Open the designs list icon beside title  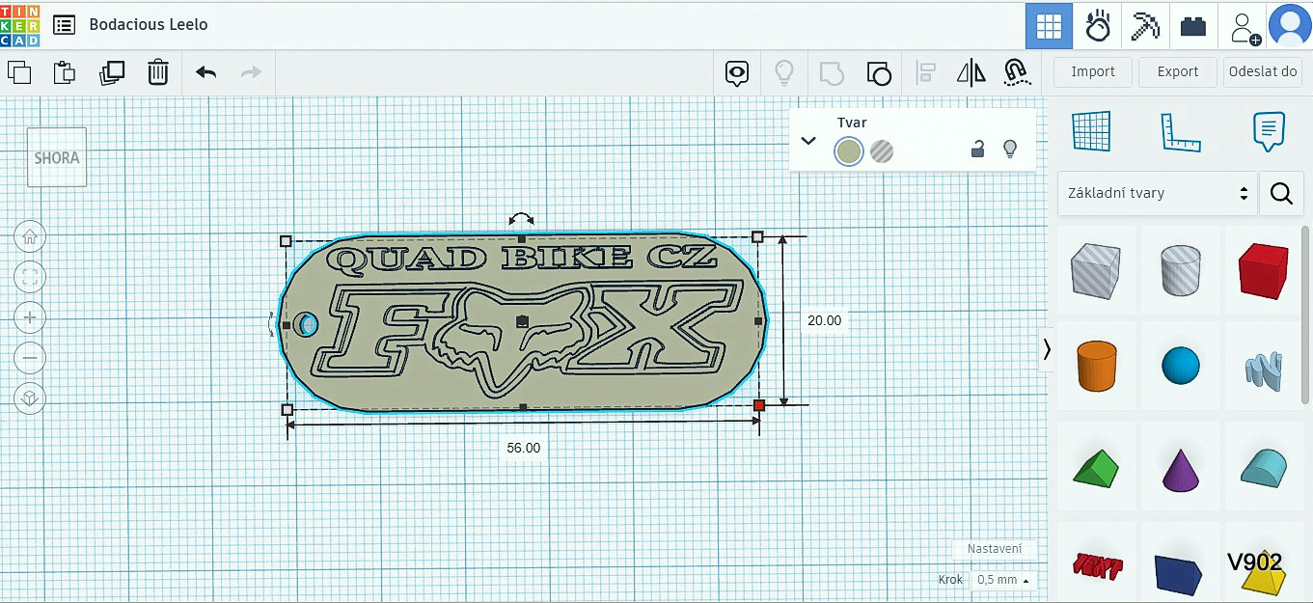(64, 25)
